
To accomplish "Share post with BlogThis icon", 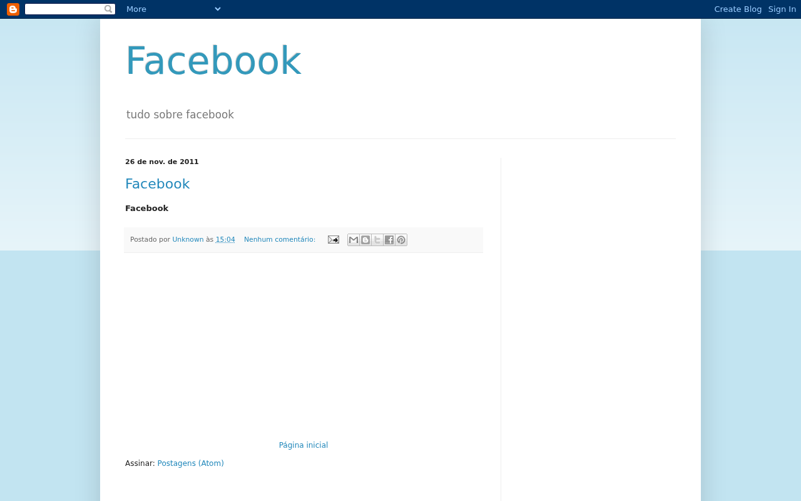I will pyautogui.click(x=365, y=240).
